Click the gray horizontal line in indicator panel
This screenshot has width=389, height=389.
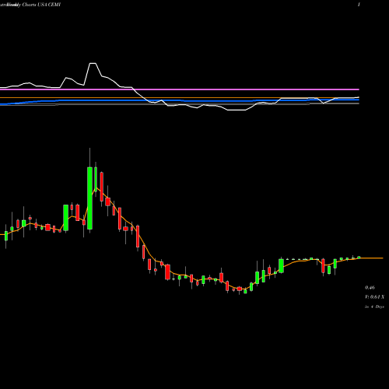[180, 103]
